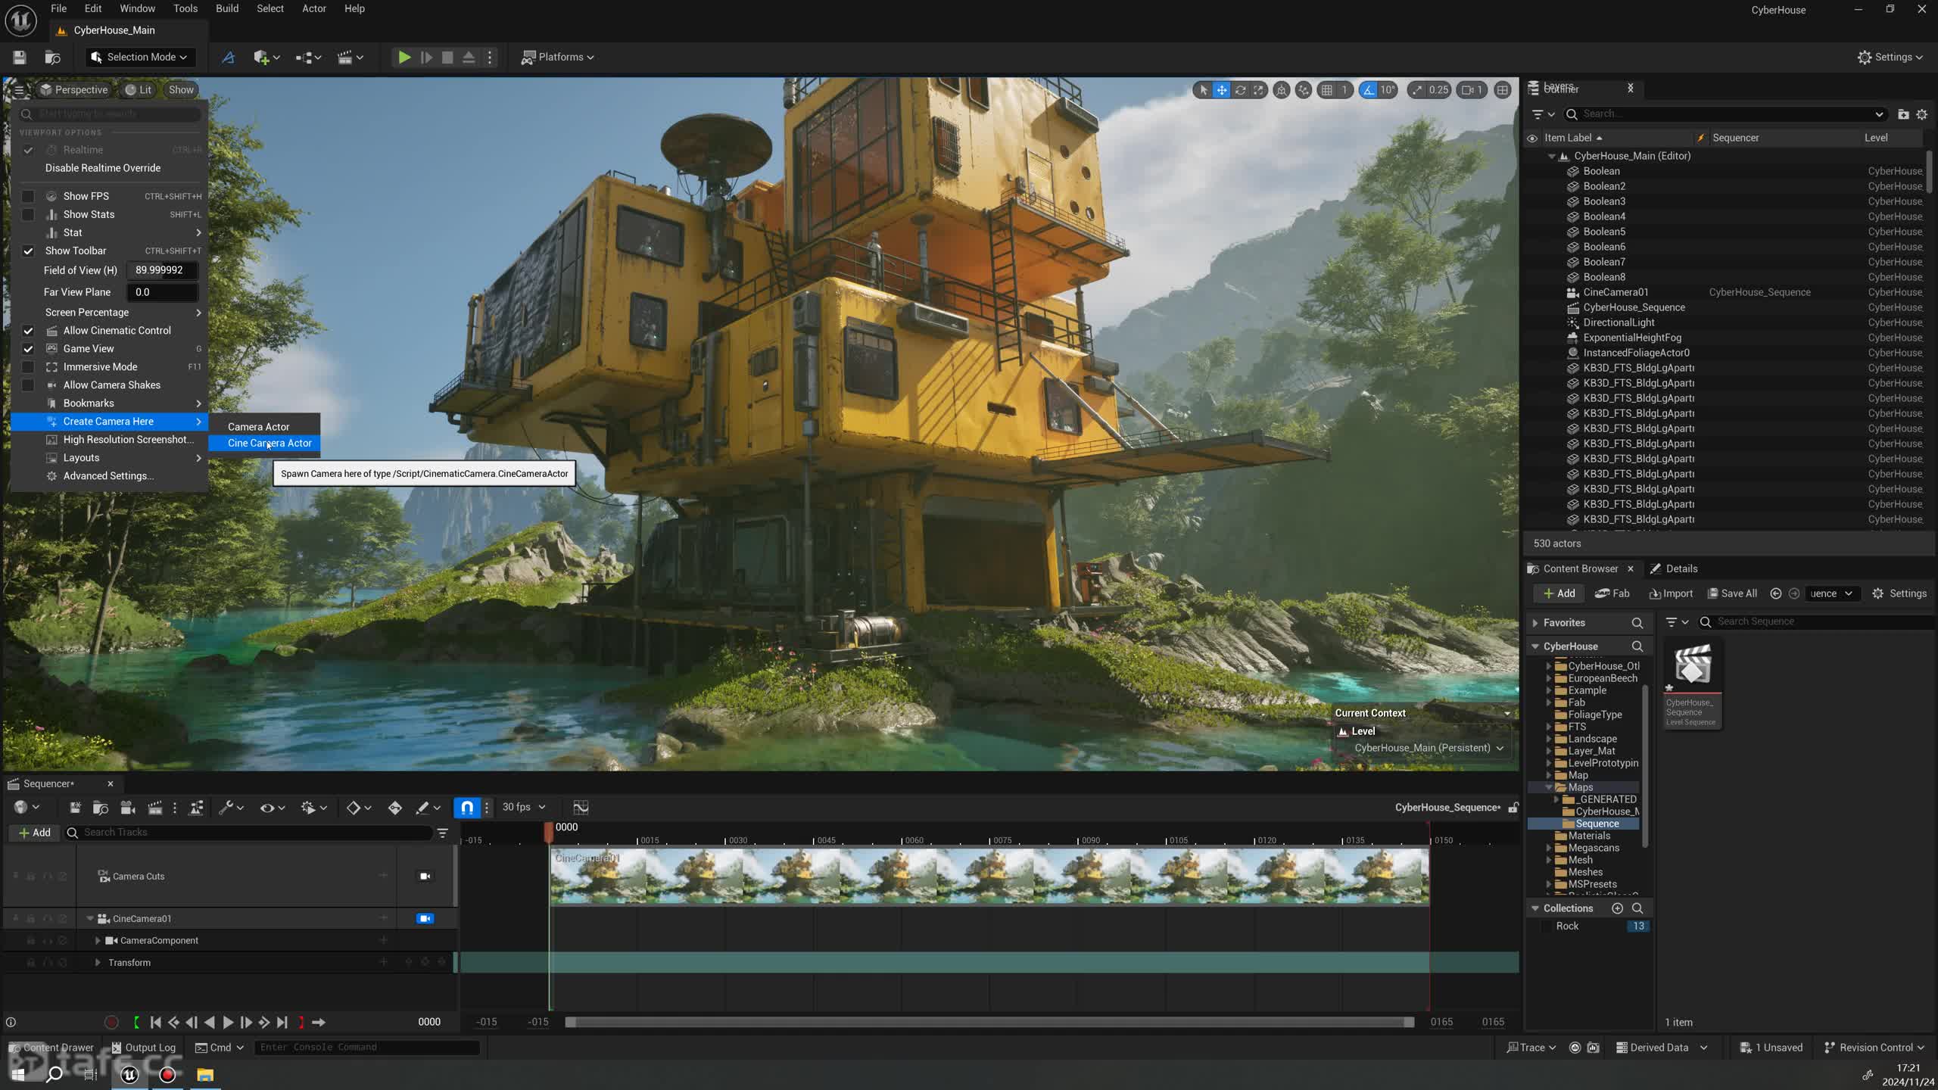Click the red playhead marker at frame 0000
Screen dimensions: 1938x1090
point(549,831)
